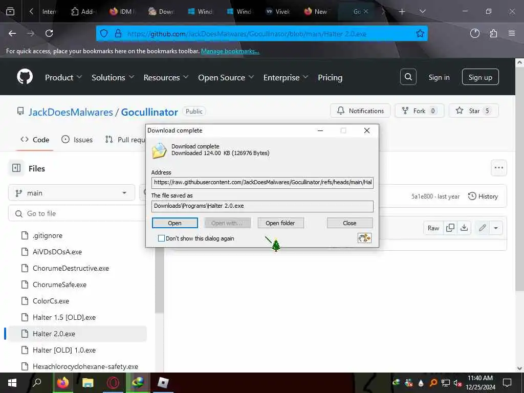524x393 pixels.
Task: Expand the Product dropdown menu
Action: click(x=63, y=78)
